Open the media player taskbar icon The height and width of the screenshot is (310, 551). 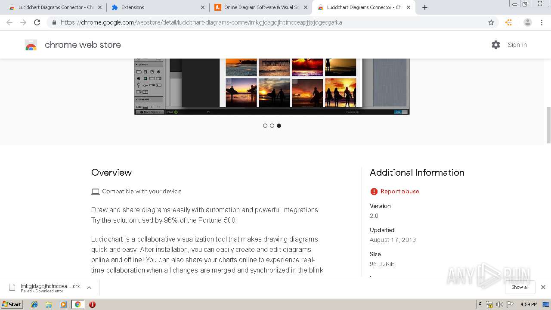click(63, 304)
